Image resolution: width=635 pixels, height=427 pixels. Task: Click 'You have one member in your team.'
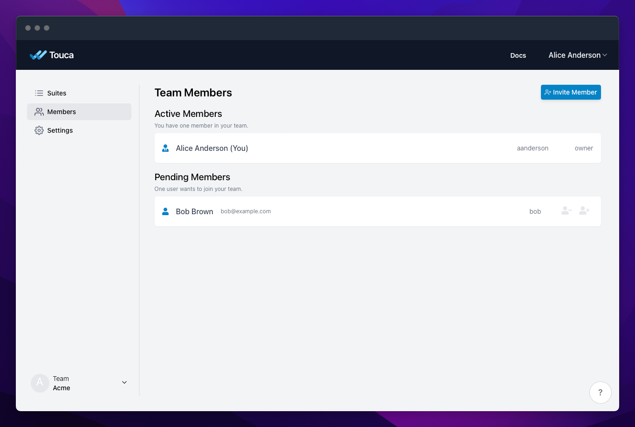[201, 126]
